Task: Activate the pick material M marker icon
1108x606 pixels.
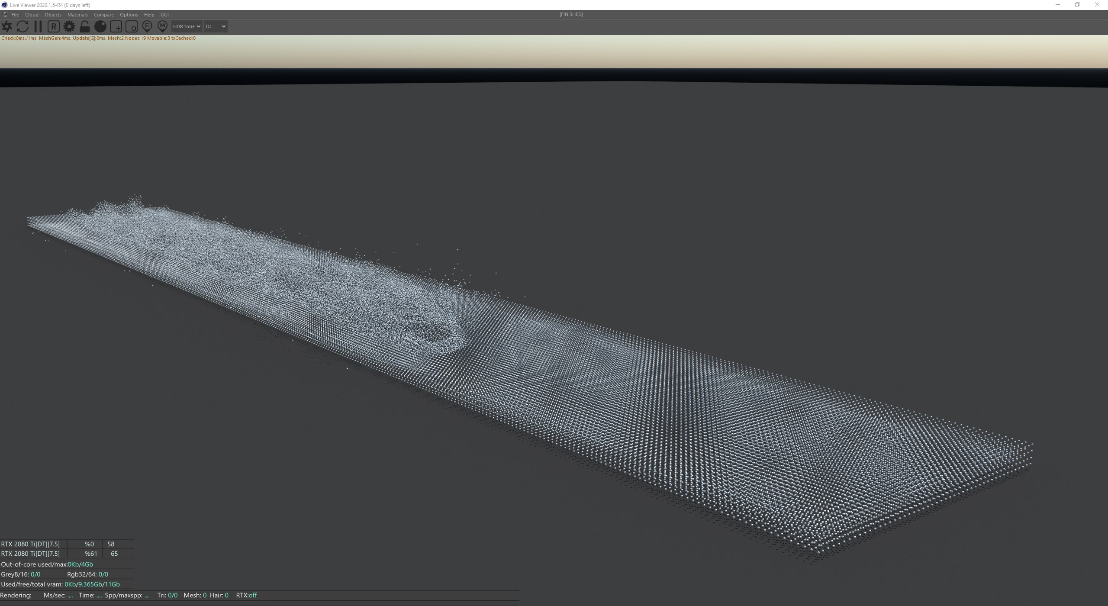Action: point(162,26)
